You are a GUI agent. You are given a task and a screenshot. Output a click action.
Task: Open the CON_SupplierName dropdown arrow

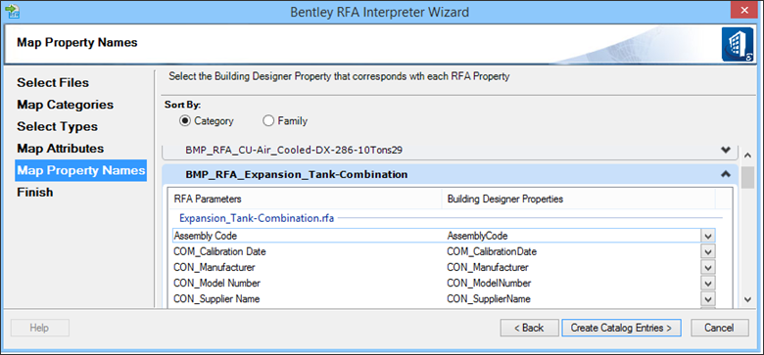coord(708,298)
